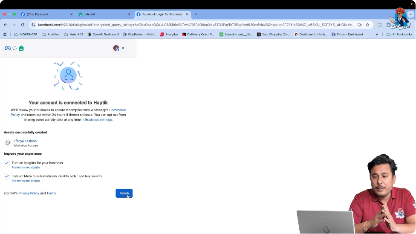The width and height of the screenshot is (416, 234).
Task: Open a new browser tab
Action: pos(196,14)
